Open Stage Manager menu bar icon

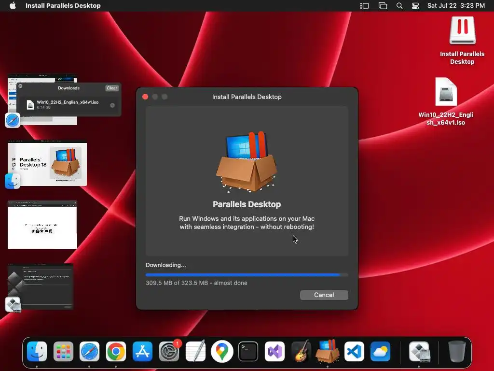point(365,6)
